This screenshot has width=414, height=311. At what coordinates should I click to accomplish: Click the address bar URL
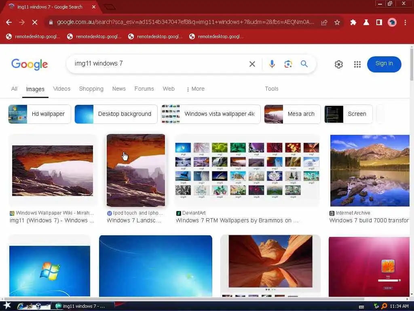185,22
